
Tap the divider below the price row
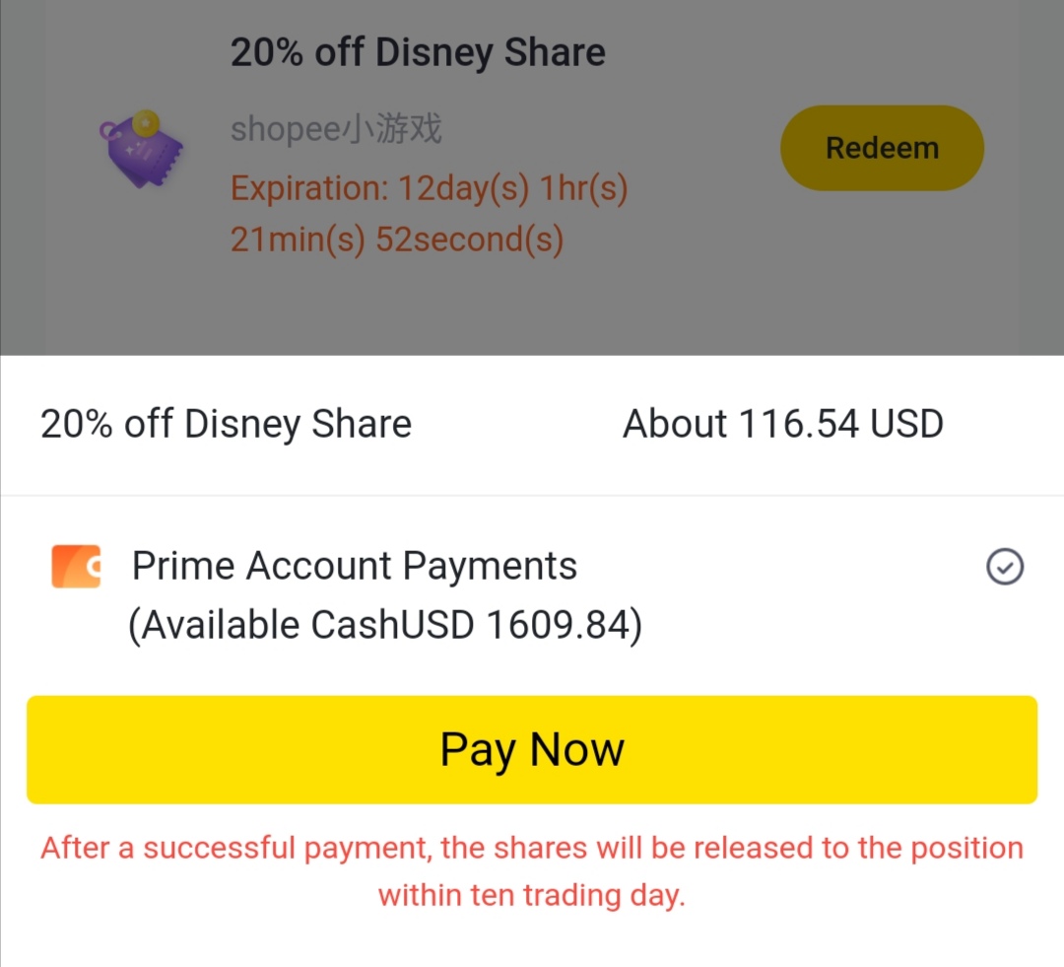(x=532, y=495)
